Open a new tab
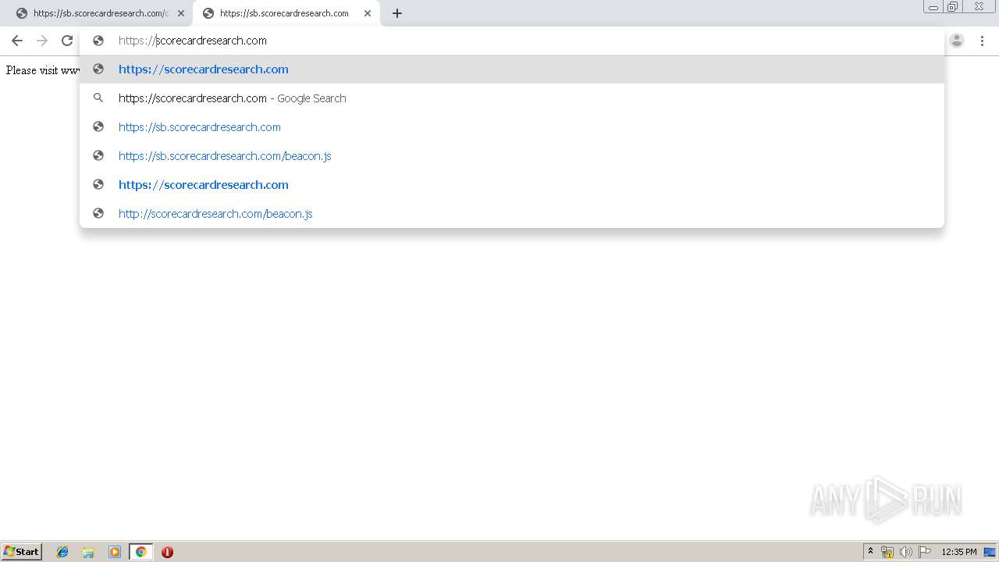This screenshot has width=999, height=562. 397,13
